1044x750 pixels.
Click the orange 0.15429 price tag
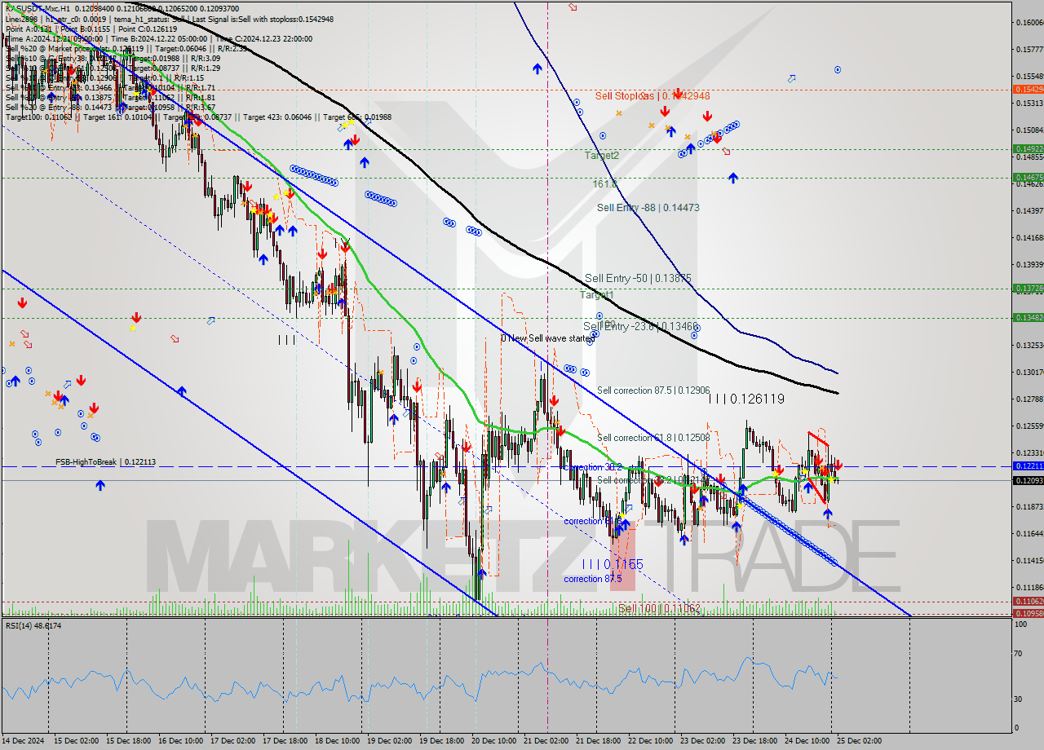pyautogui.click(x=1028, y=89)
